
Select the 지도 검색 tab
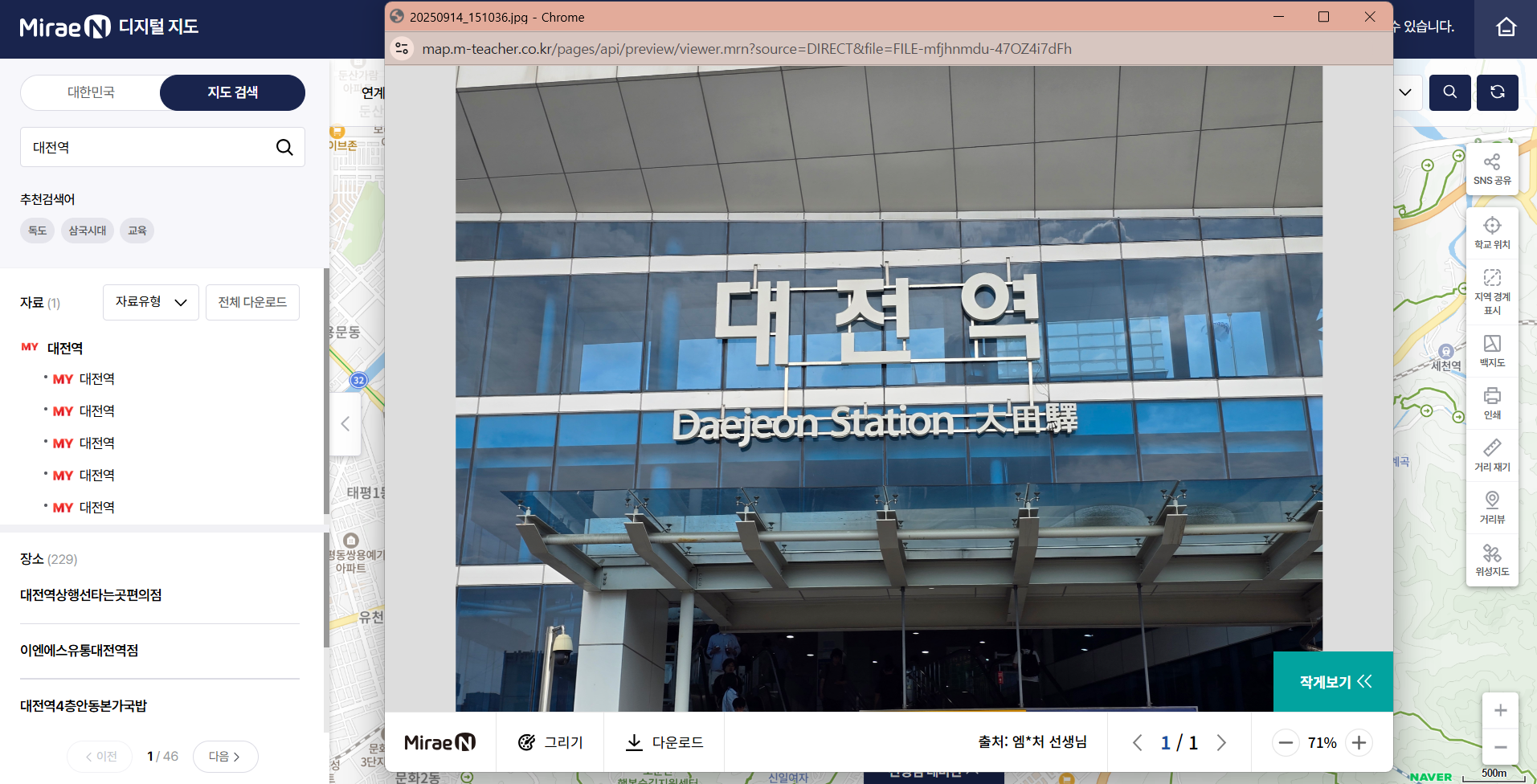coord(232,92)
